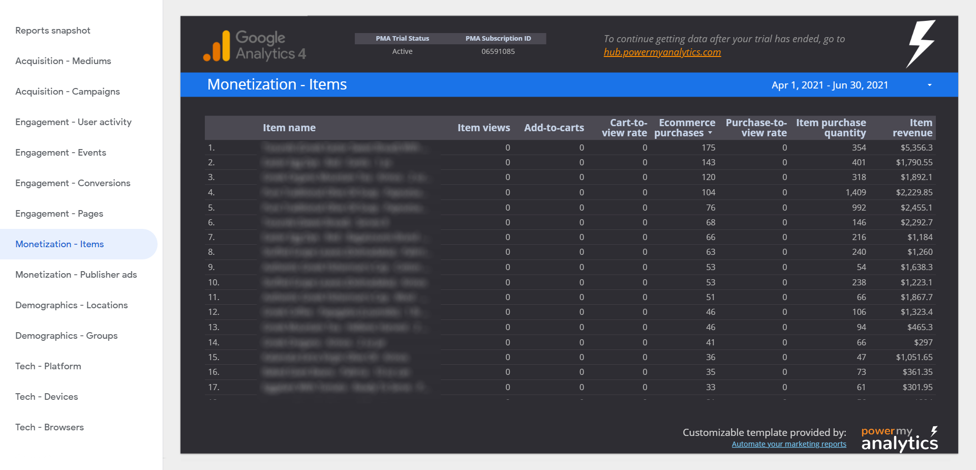Image resolution: width=976 pixels, height=470 pixels.
Task: Click the PMA Subscription ID header
Action: pyautogui.click(x=498, y=38)
